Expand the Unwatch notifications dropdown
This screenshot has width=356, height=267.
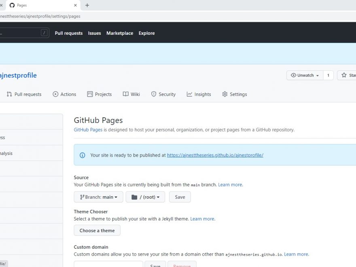tap(305, 75)
